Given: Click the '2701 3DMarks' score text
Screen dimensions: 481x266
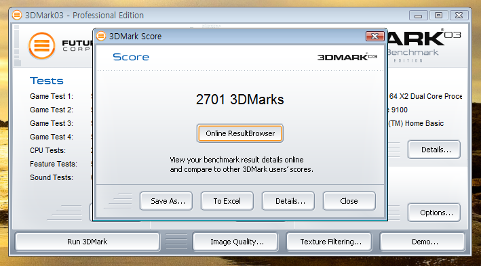Looking at the screenshot, I should (240, 99).
